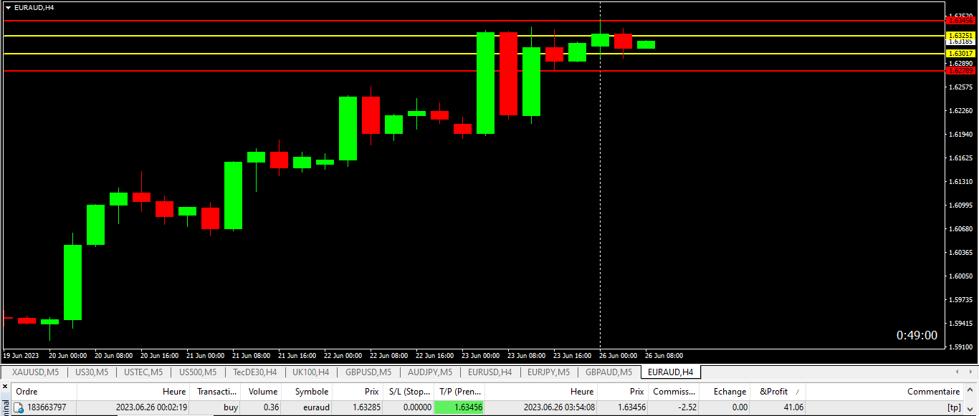
Task: Click the 0:49:00 candle countdown timer
Action: point(917,335)
